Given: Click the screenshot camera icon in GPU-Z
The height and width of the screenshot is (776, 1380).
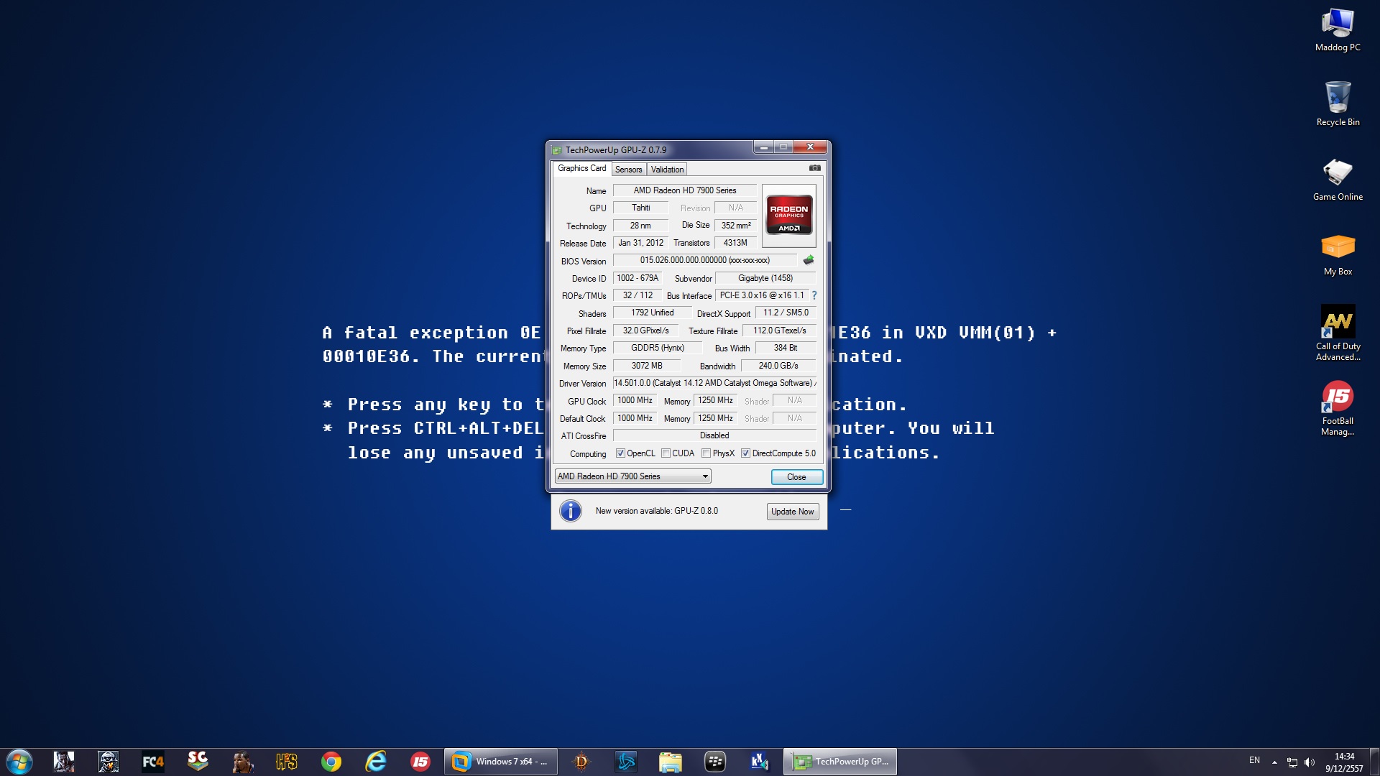Looking at the screenshot, I should (814, 168).
